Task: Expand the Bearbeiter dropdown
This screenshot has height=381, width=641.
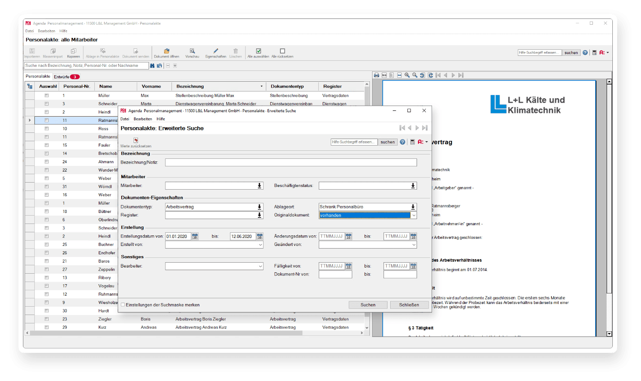Action: pos(260,266)
